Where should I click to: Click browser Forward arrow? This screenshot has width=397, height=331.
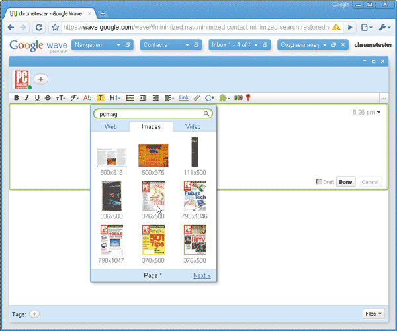[23, 27]
